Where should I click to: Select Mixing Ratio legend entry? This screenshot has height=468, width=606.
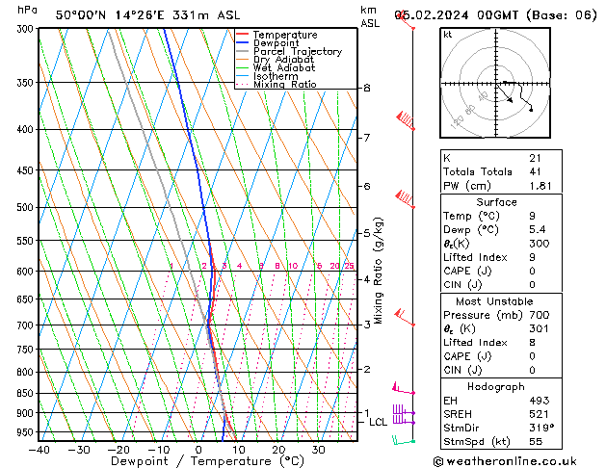pos(285,85)
